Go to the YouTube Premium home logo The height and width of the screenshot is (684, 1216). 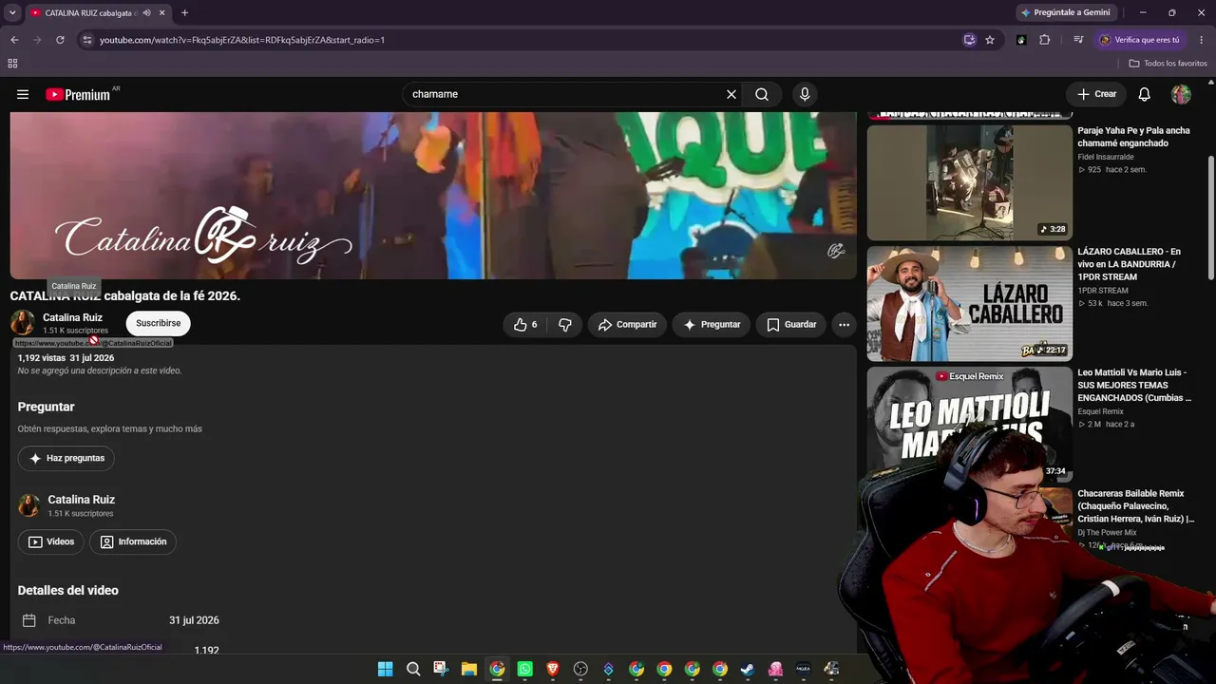point(78,94)
